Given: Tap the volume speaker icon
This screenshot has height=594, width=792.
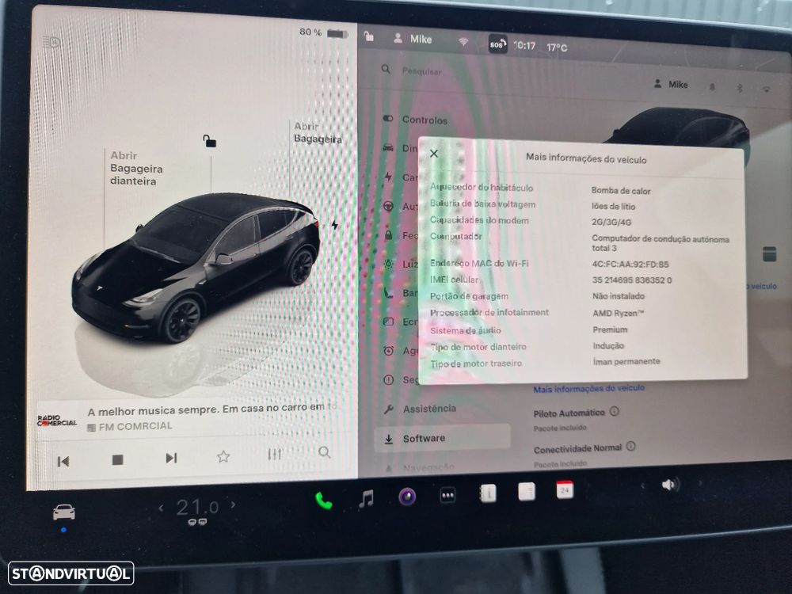Looking at the screenshot, I should 670,485.
